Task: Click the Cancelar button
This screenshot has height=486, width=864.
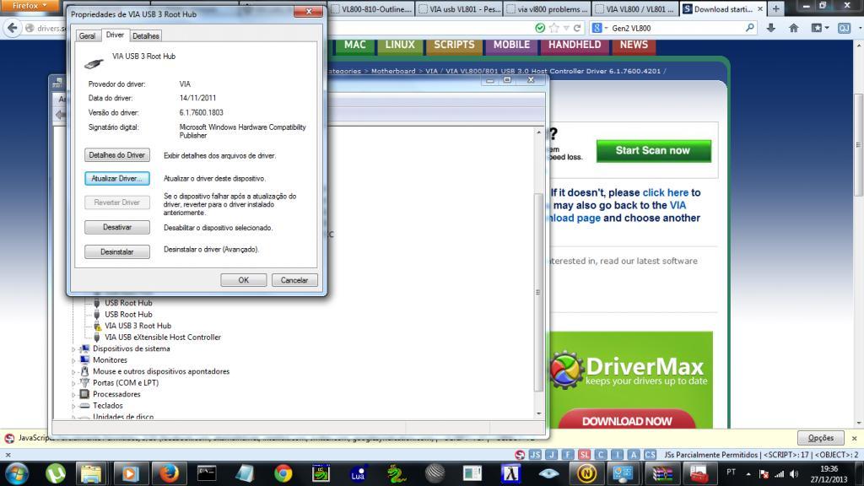Action: pos(294,280)
